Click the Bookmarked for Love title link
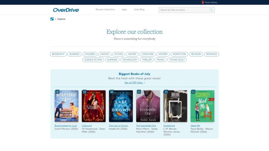269x151 pixels. point(66,125)
